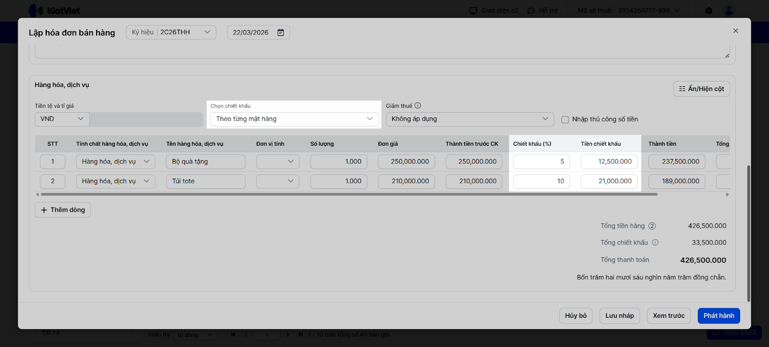Open the VND currency dropdown

click(62, 119)
